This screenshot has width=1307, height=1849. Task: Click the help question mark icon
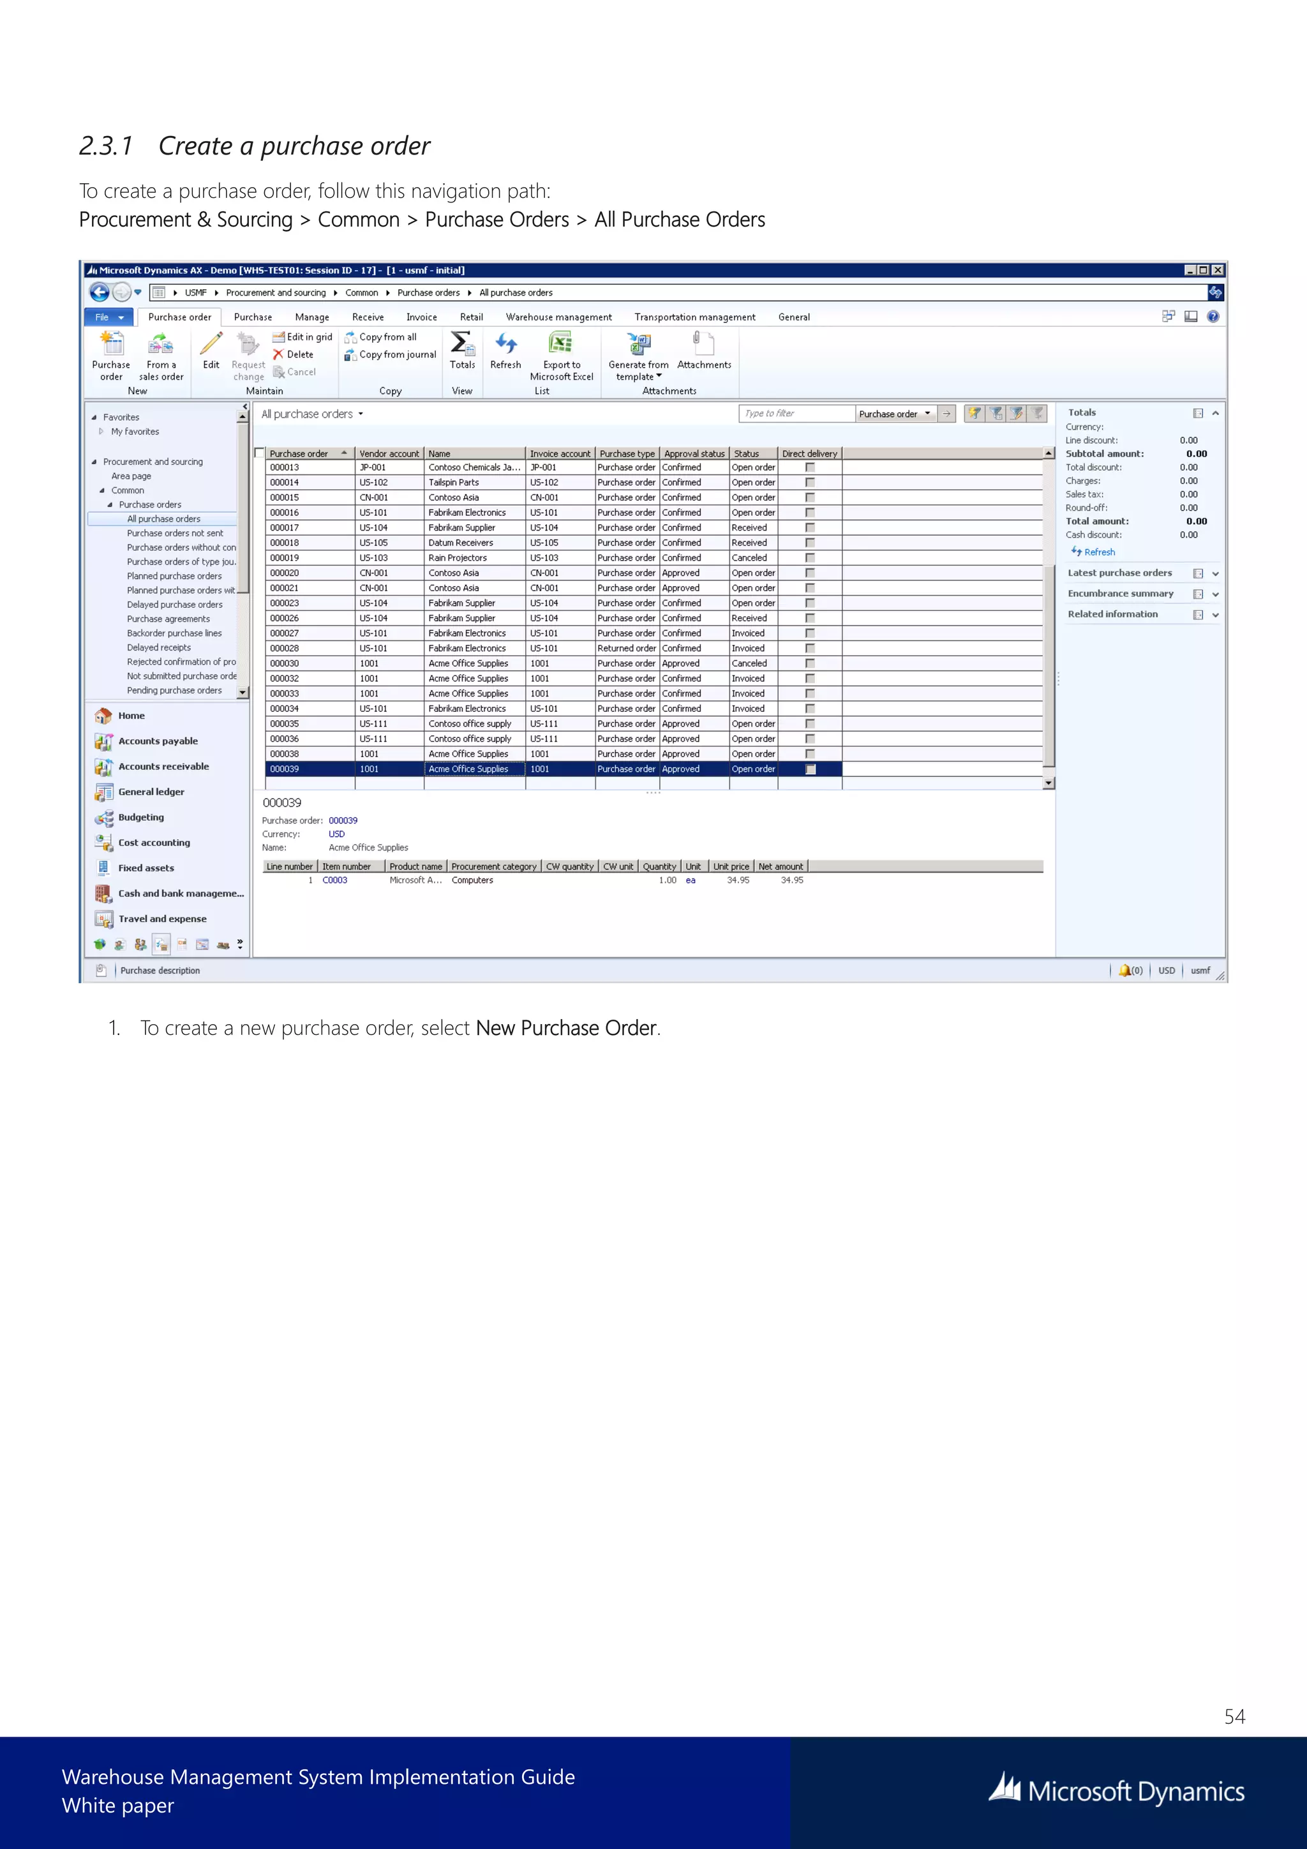tap(1213, 317)
